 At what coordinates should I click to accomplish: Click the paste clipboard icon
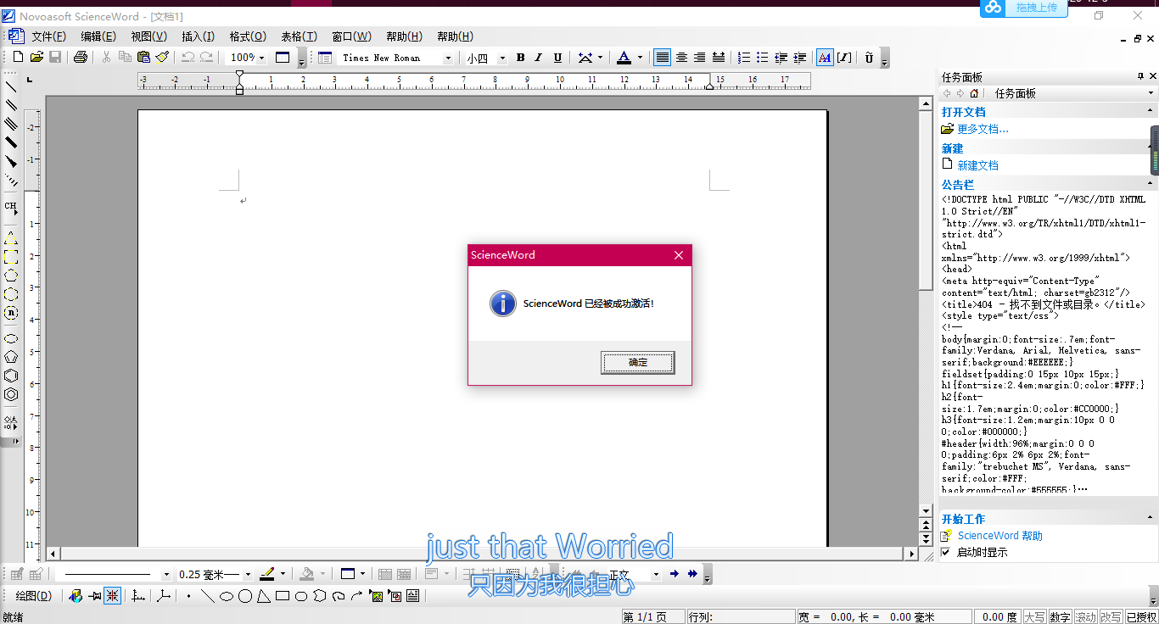coord(143,58)
